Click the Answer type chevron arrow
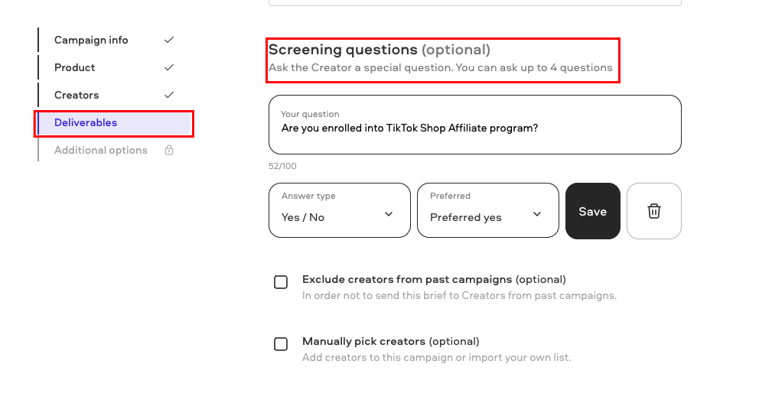Screen dimensions: 759x406 [389, 214]
